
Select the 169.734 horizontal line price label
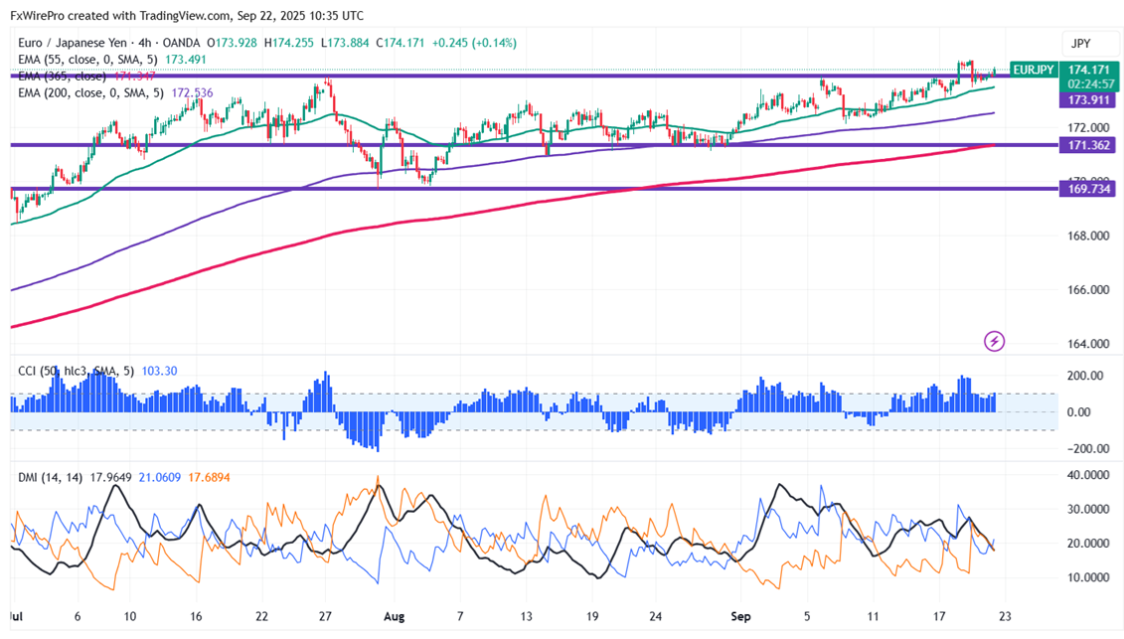coord(1089,189)
